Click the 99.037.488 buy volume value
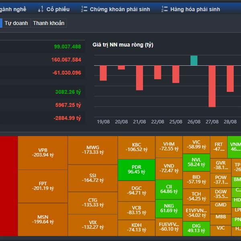241x241 pixels. [67, 47]
